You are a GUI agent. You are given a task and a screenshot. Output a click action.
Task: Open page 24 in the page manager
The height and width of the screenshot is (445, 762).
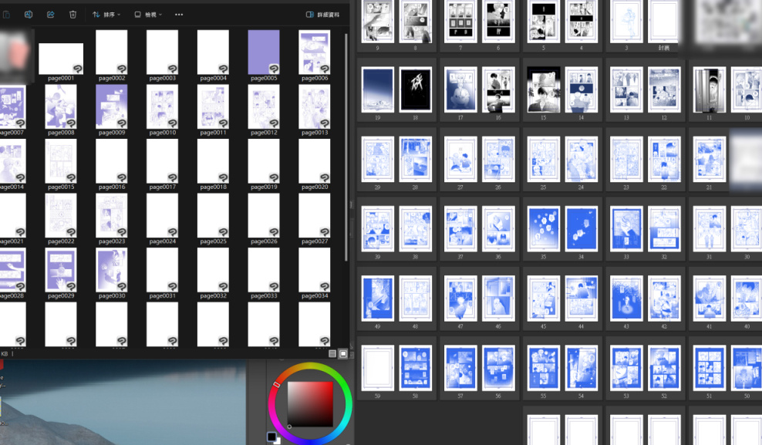pos(582,160)
